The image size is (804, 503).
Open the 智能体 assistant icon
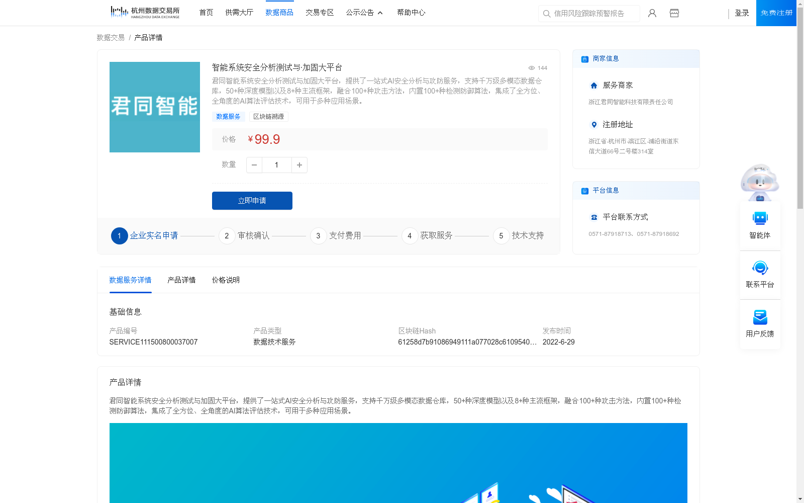(760, 218)
